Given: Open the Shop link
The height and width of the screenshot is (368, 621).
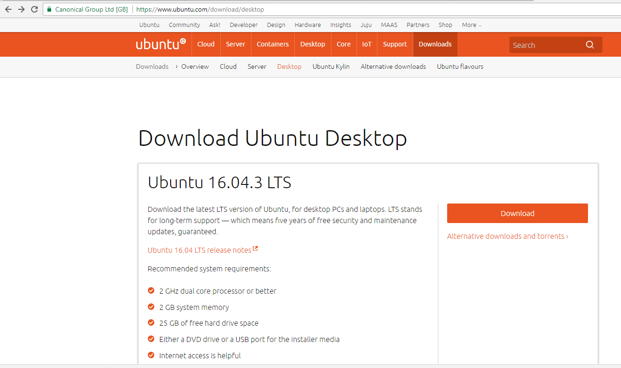Looking at the screenshot, I should (445, 25).
